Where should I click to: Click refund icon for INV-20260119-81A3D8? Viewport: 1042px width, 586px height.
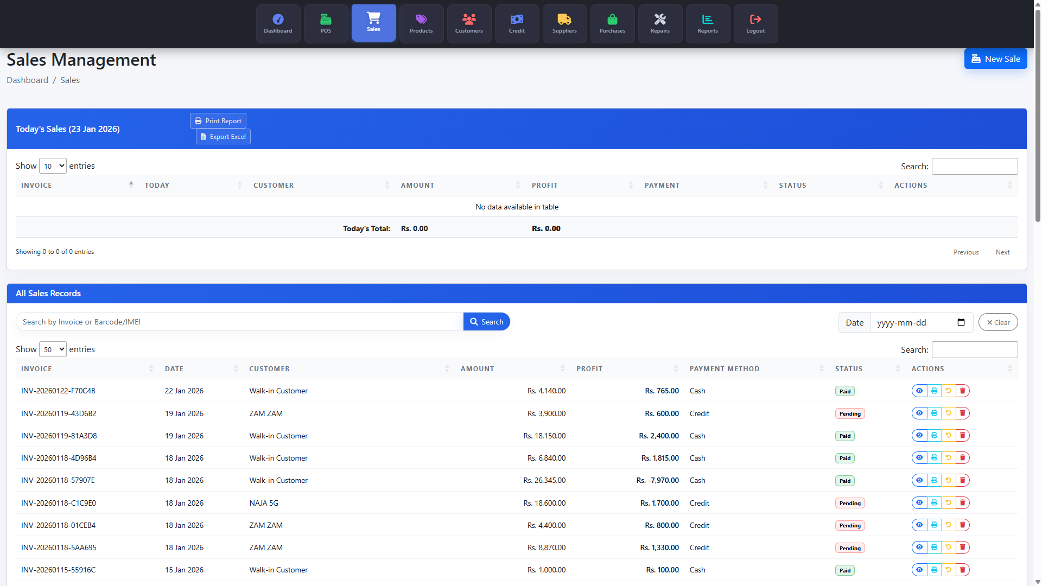pyautogui.click(x=948, y=436)
